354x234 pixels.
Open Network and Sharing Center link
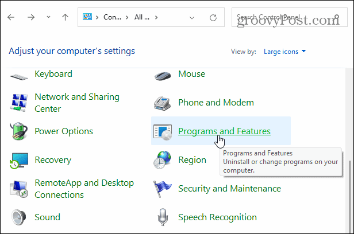point(77,103)
